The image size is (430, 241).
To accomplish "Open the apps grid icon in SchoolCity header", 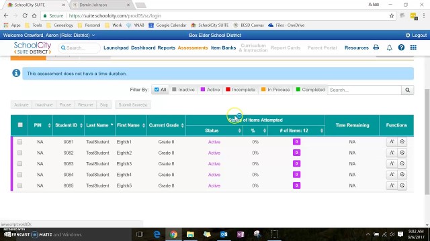I will pos(413,48).
